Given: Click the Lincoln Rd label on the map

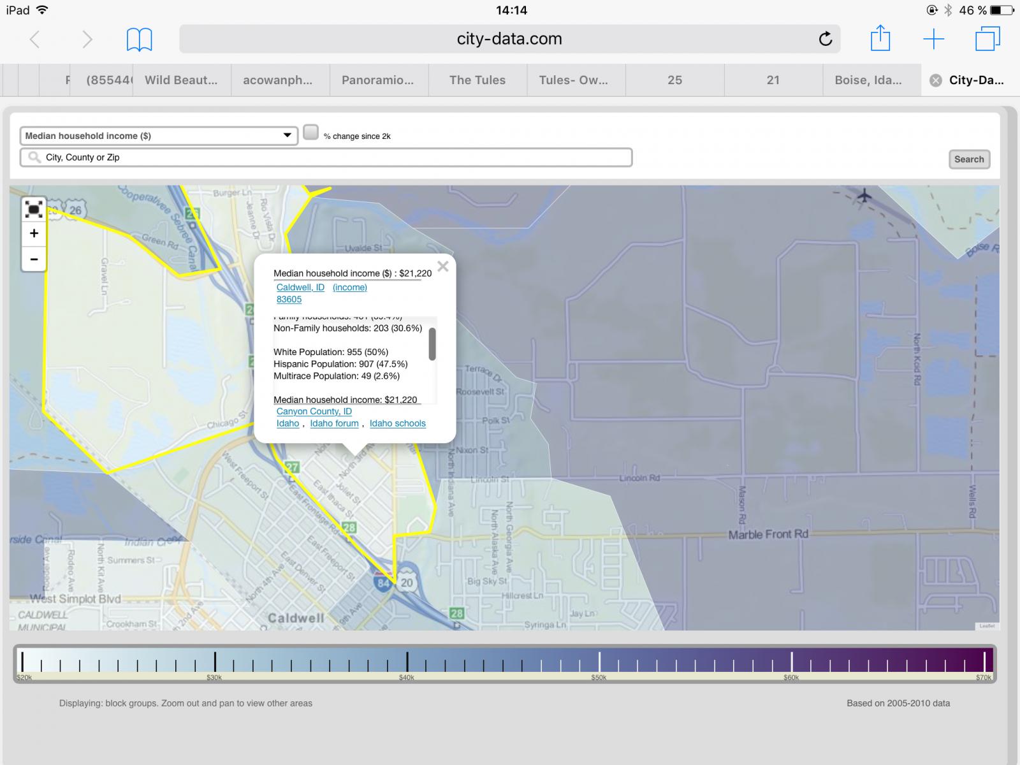Looking at the screenshot, I should click(639, 477).
